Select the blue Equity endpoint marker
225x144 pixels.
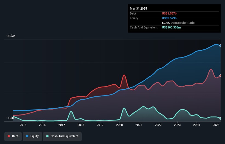click(220, 46)
